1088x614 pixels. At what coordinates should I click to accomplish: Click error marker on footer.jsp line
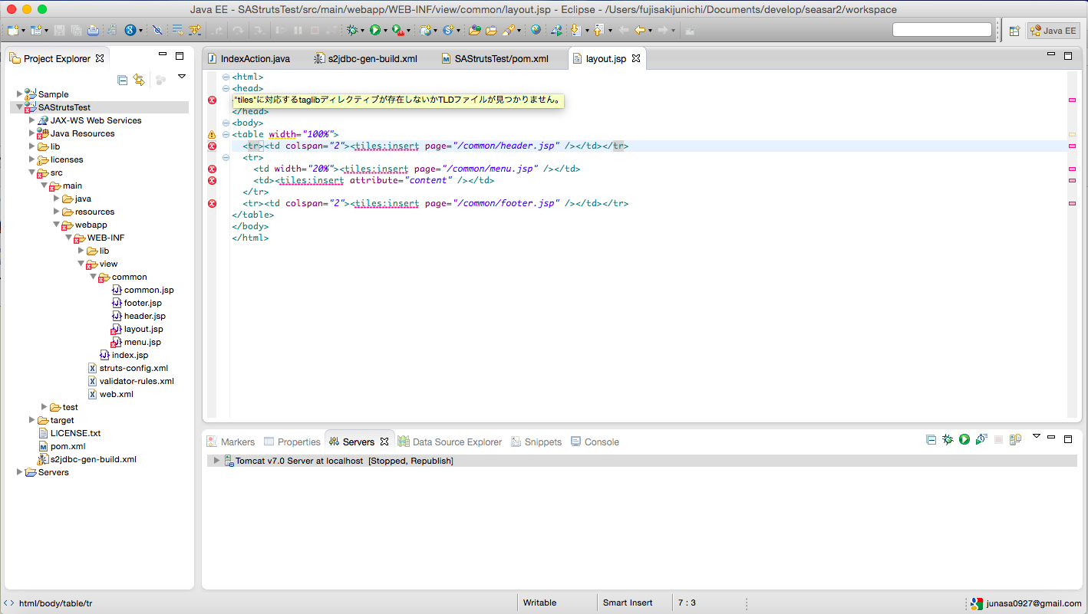[212, 203]
